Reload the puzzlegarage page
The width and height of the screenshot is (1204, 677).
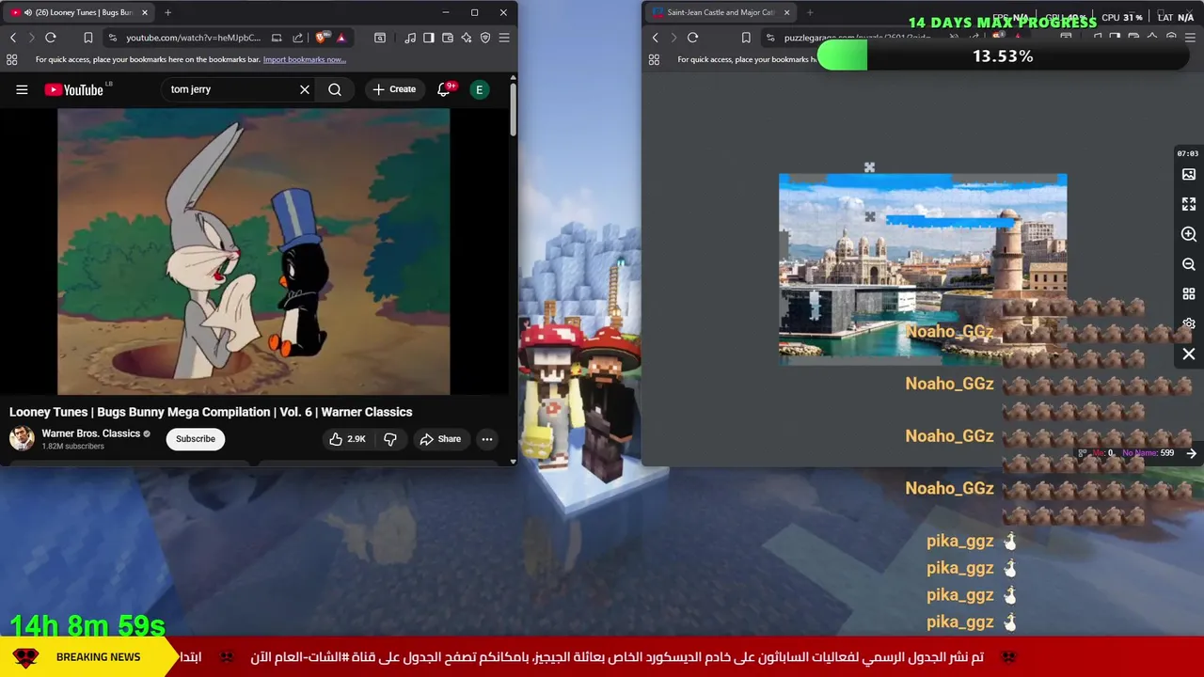(x=692, y=38)
